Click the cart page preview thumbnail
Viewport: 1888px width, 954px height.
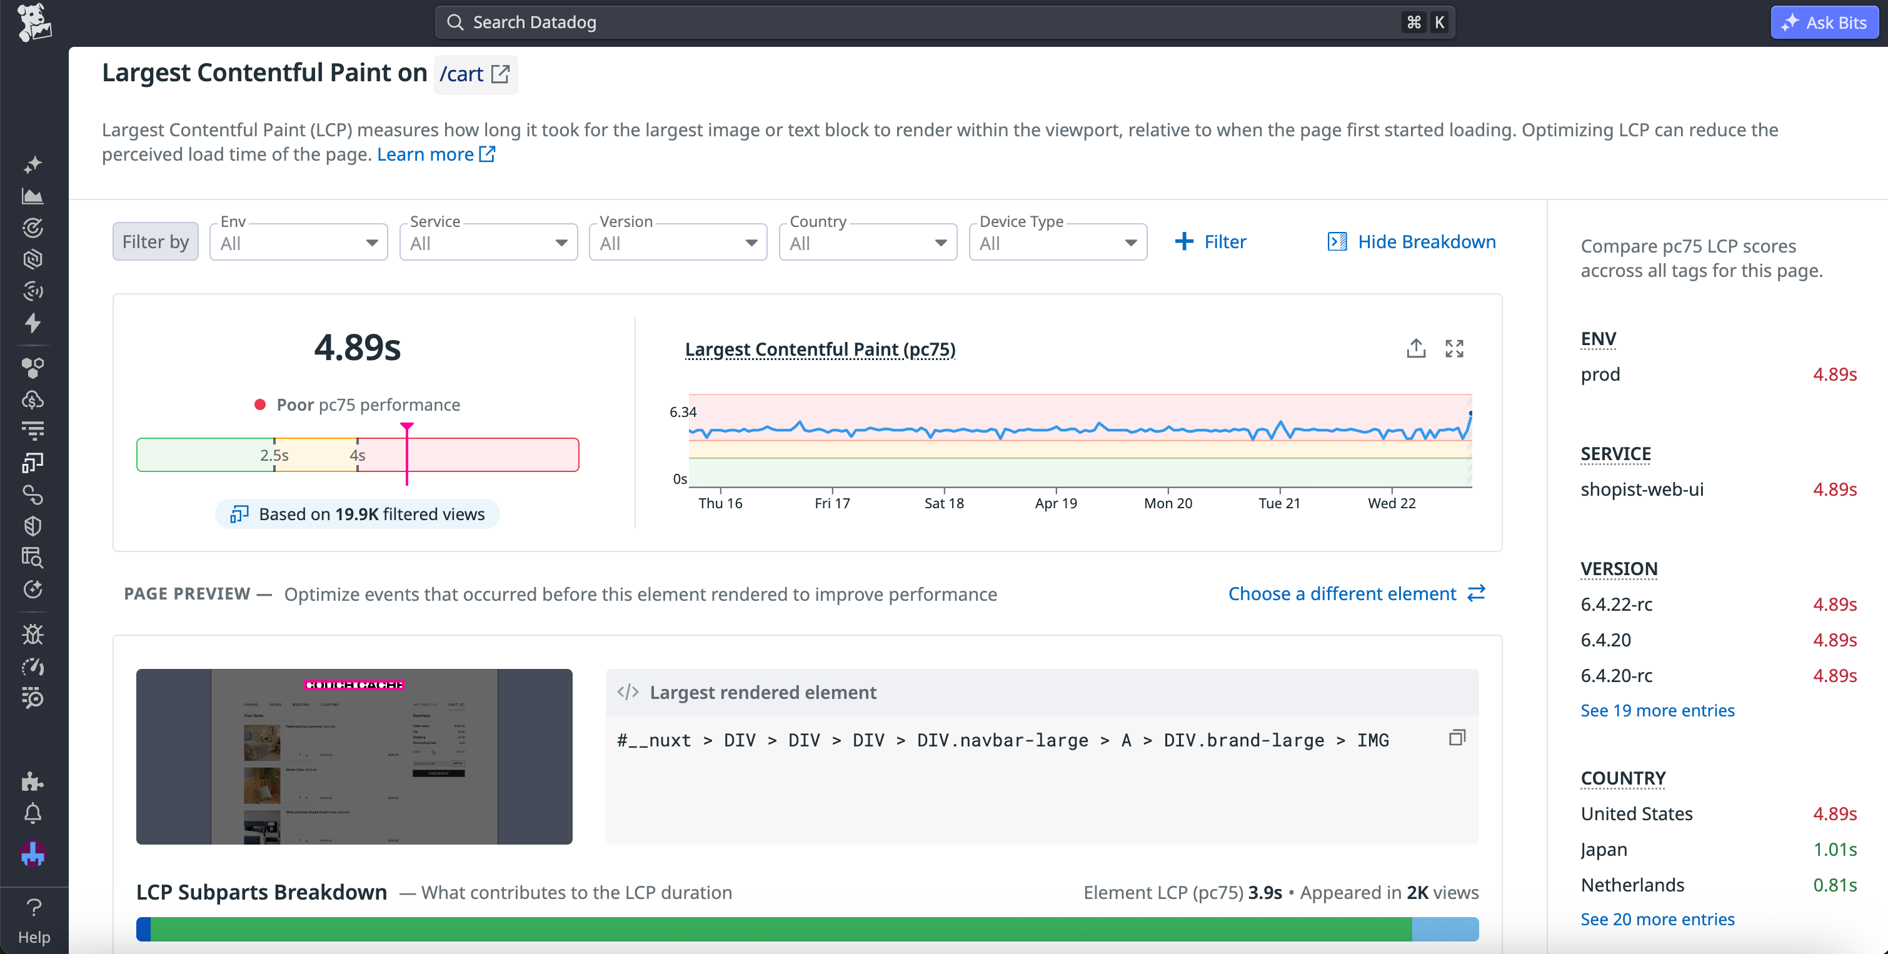[x=354, y=756]
